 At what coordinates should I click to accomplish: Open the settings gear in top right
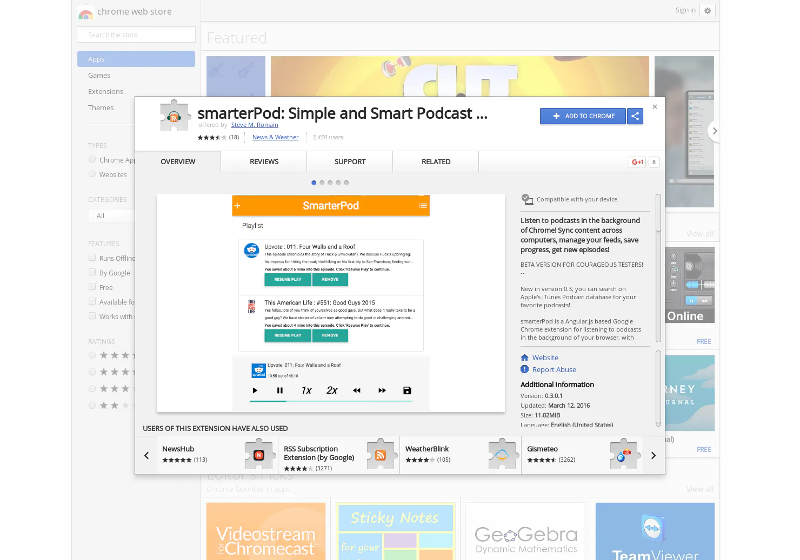[708, 11]
